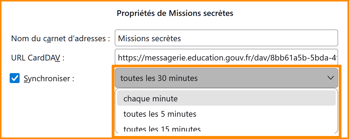Viewport: 349px width, 139px height.
Task: Click the highlighted "chaque minute" list entry
Action: click(x=226, y=98)
